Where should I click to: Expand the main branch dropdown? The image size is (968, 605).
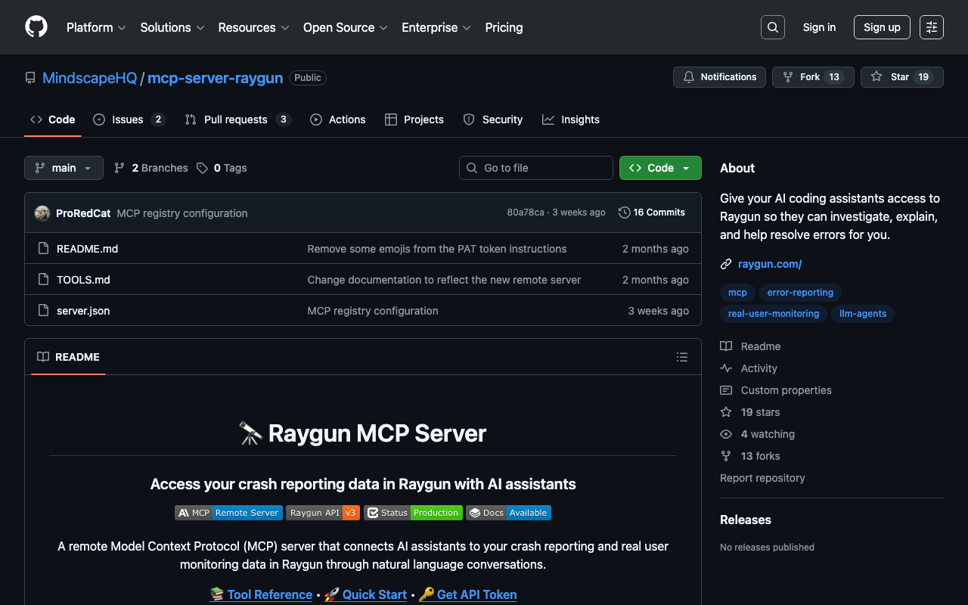64,168
